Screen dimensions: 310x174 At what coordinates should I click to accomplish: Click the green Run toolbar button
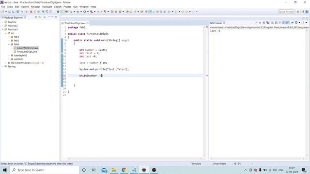tap(84, 12)
